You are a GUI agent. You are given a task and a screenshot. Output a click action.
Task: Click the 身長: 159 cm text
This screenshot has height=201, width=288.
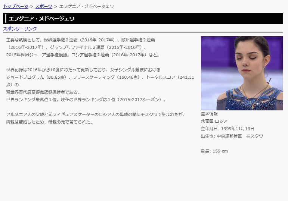click(x=214, y=151)
